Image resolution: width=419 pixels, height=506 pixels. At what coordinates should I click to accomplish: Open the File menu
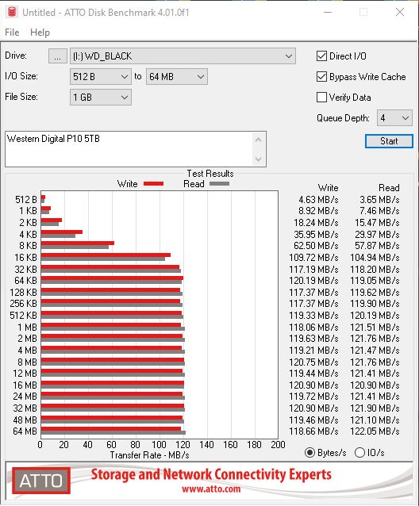12,33
